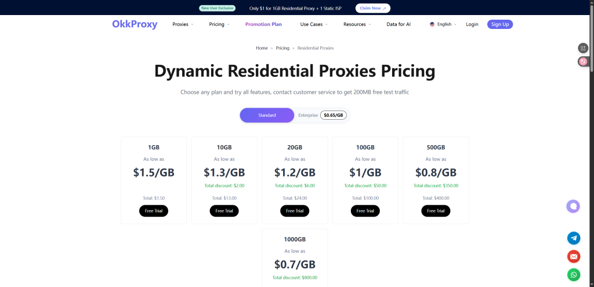Start Free Trial for 100GB plan
The height and width of the screenshot is (287, 594).
(365, 211)
